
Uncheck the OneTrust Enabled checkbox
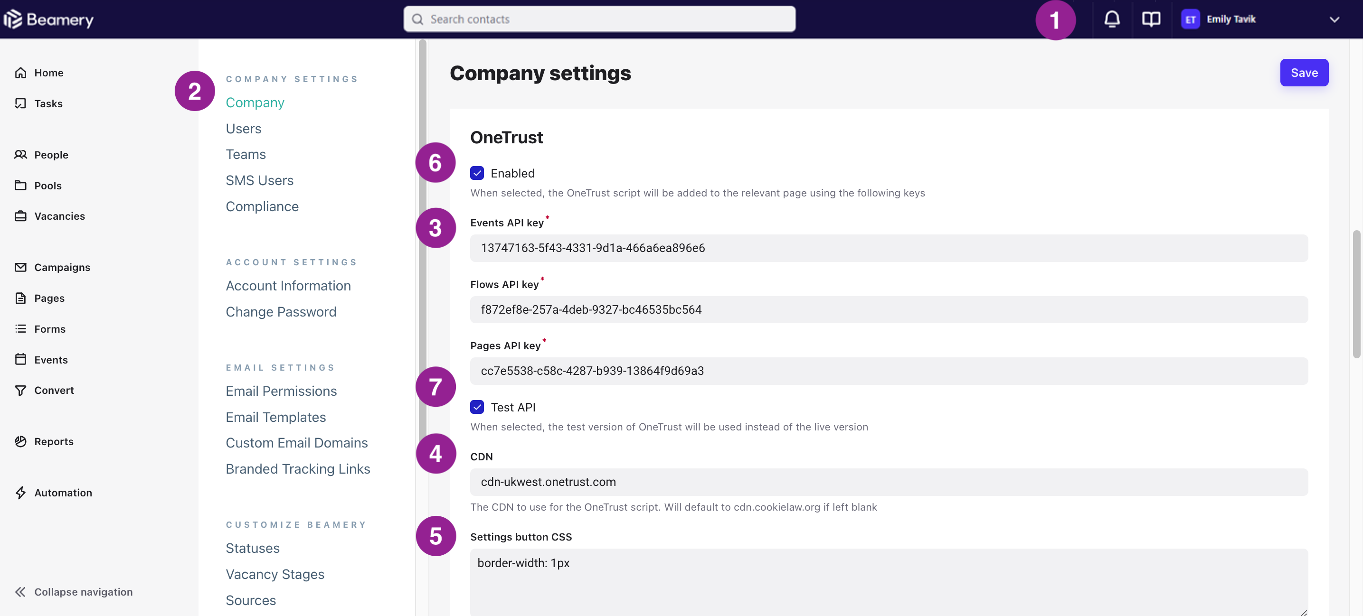(x=477, y=173)
